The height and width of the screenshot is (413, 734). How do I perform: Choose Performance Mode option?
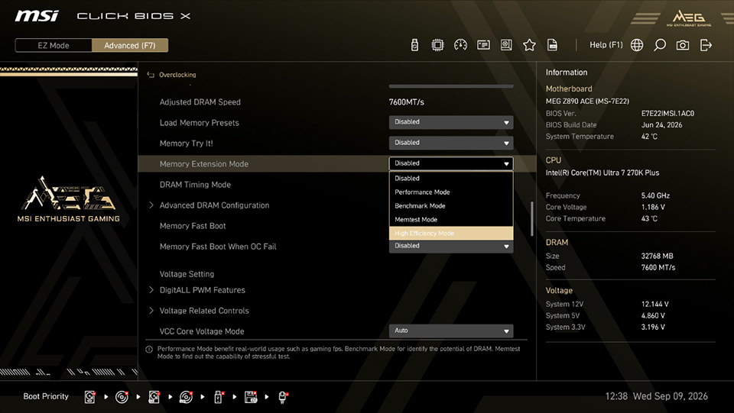click(451, 192)
